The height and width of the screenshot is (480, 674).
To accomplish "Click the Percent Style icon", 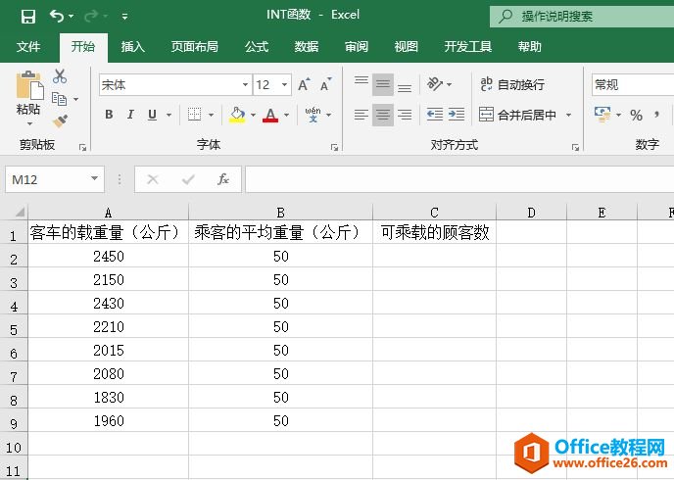I will coord(636,115).
